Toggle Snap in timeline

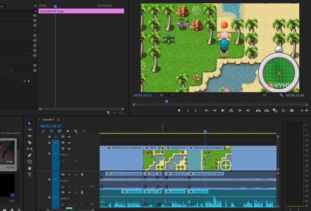pos(51,131)
